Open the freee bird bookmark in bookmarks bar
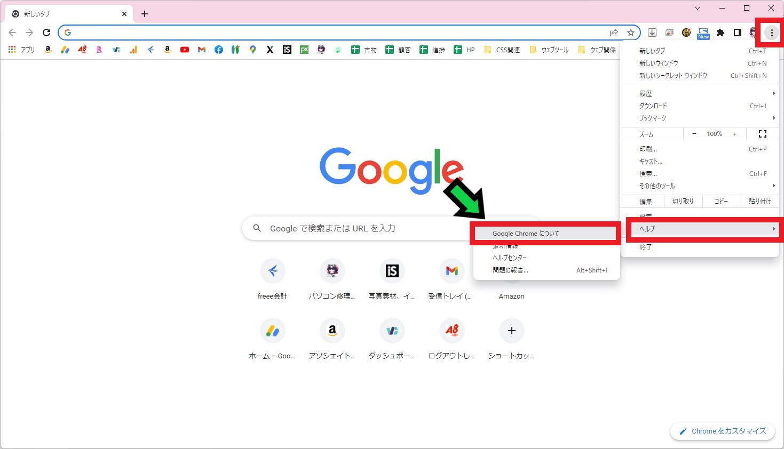 [x=151, y=50]
